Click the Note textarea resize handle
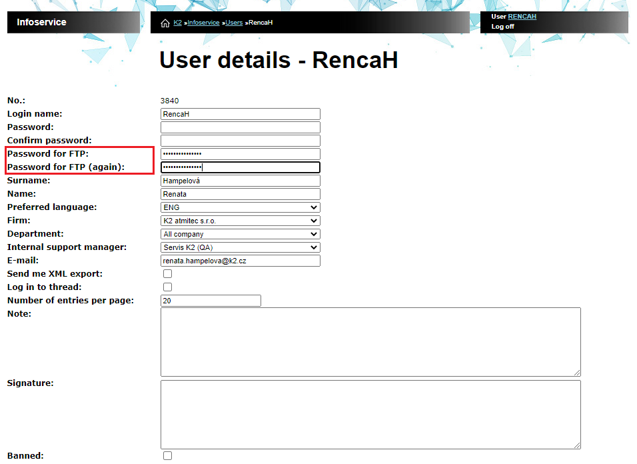Screen dimensions: 637x464 [577, 373]
